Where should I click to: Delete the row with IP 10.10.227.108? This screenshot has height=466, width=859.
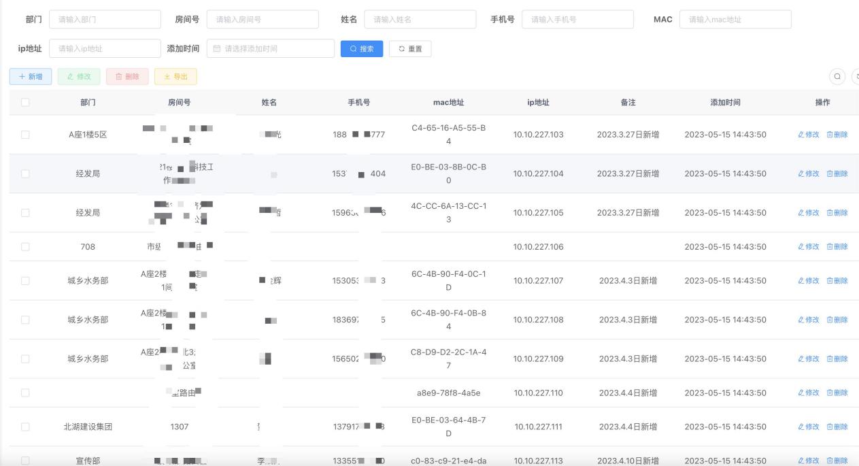(837, 320)
